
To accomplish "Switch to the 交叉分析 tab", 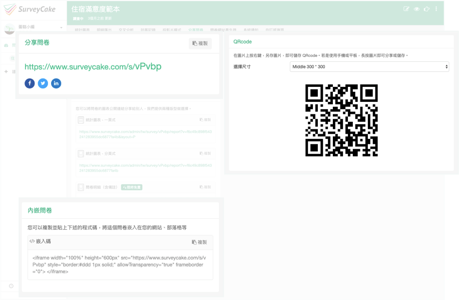I will (126, 29).
